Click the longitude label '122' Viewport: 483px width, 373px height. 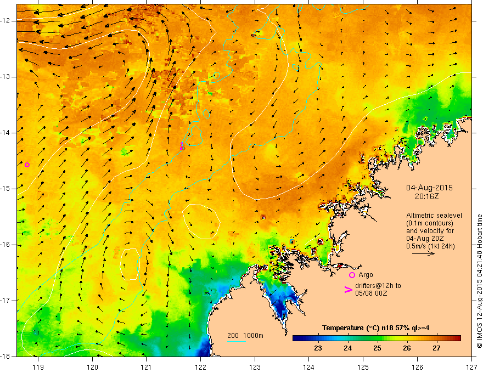click(x=200, y=367)
